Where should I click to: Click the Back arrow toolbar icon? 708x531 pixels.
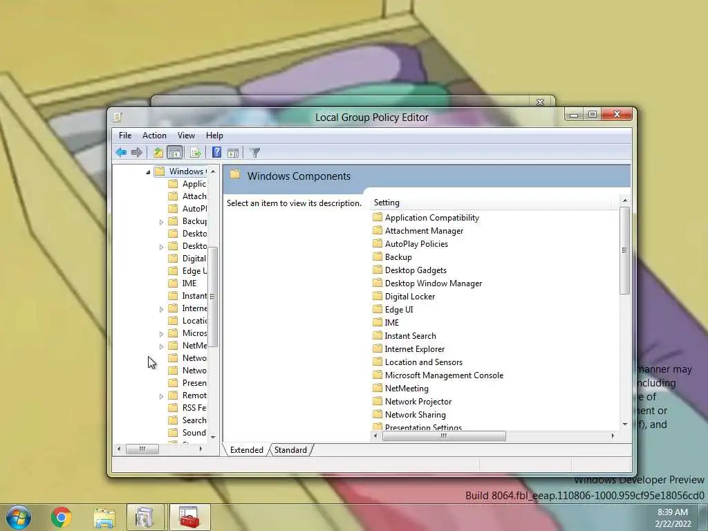click(121, 153)
